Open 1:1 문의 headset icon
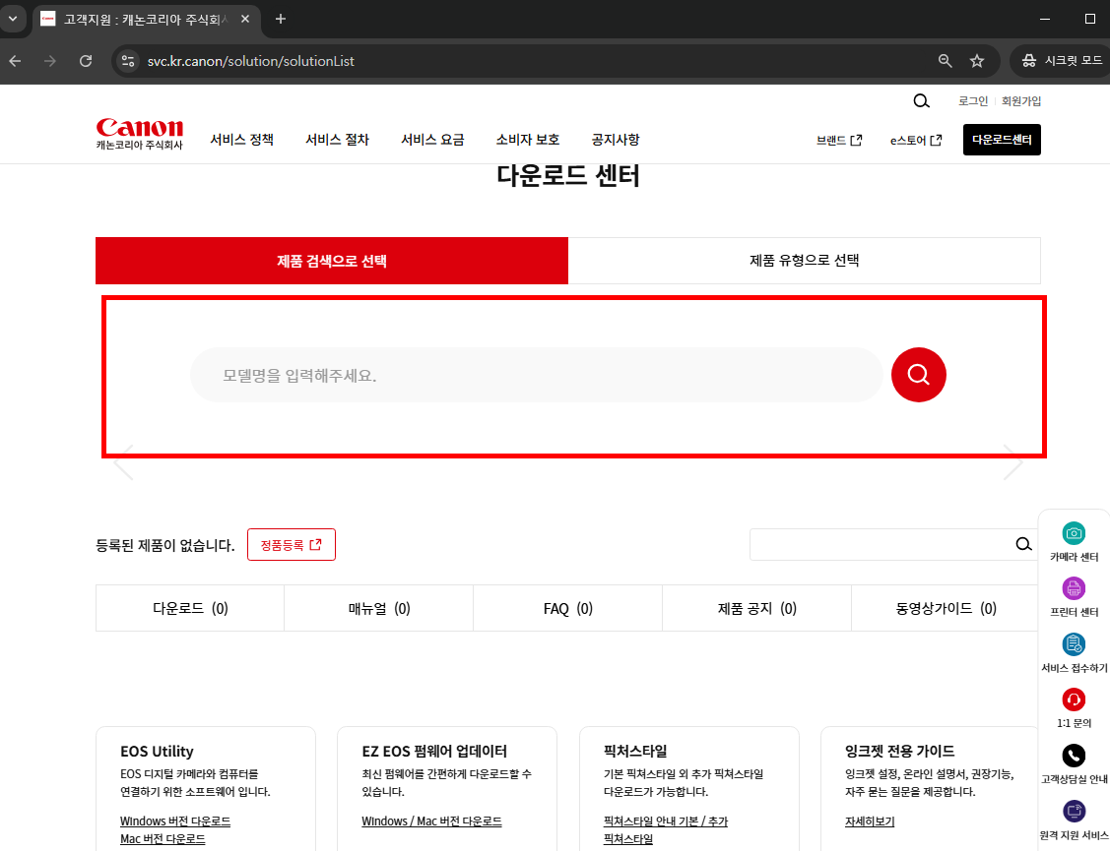 [1073, 700]
